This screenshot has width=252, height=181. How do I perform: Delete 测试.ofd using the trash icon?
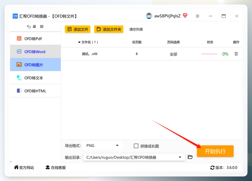coord(236,54)
